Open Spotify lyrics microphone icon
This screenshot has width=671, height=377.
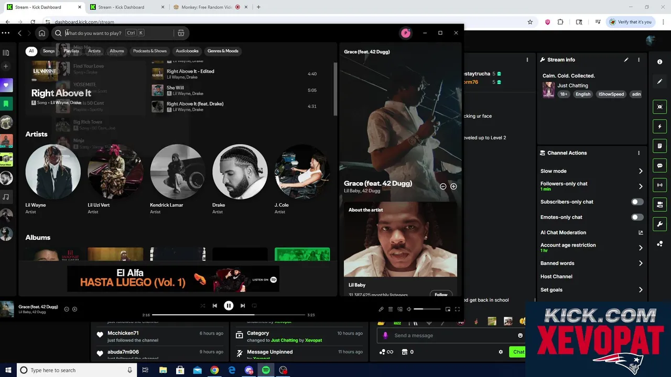[x=381, y=309]
